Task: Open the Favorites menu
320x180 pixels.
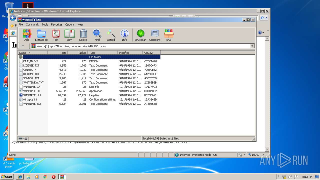Action: click(x=57, y=24)
